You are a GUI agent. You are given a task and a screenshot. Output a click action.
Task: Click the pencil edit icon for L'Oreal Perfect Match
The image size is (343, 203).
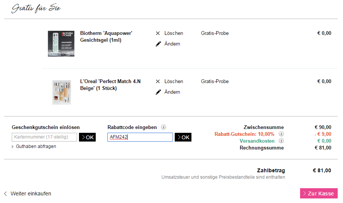[158, 92]
